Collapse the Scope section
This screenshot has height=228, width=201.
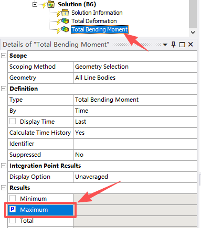pyautogui.click(x=4, y=56)
